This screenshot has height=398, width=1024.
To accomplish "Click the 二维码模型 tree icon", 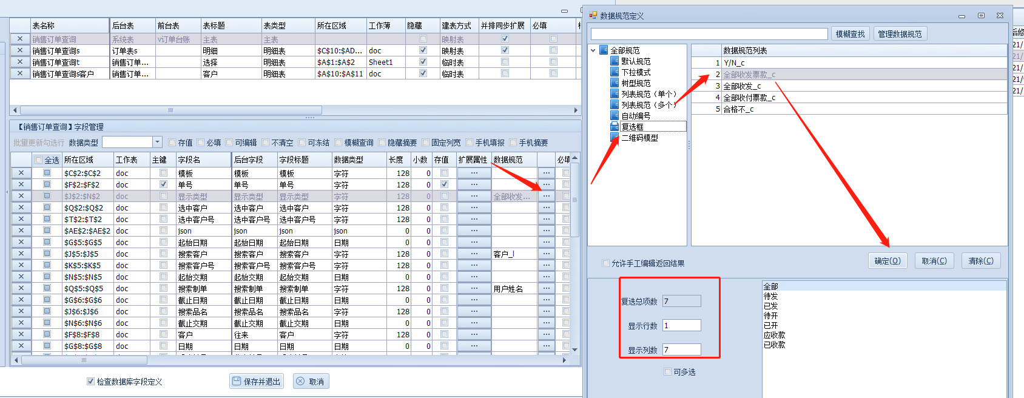I will click(x=615, y=138).
